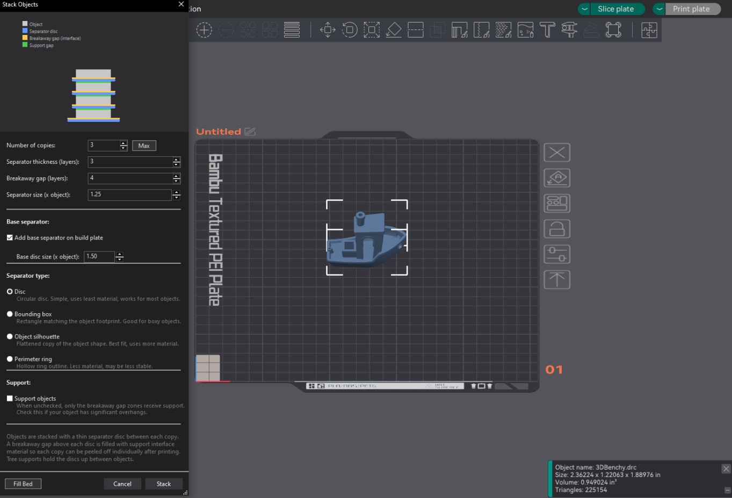Toggle Add base separator on build plate

10,237
